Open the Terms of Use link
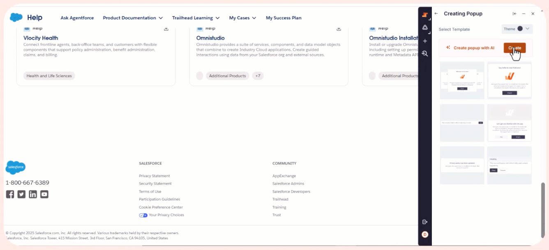The width and height of the screenshot is (549, 250). click(x=150, y=191)
